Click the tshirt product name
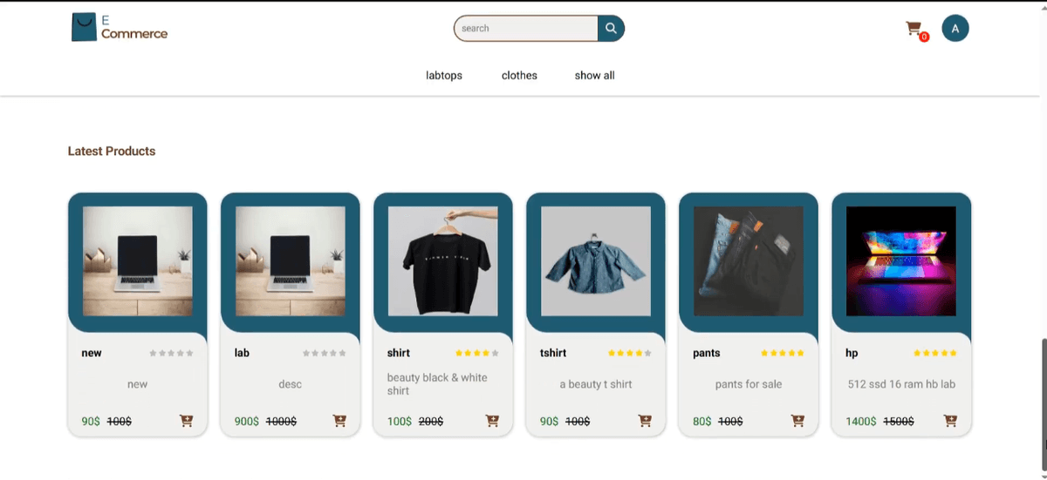The image size is (1047, 480). pos(553,353)
